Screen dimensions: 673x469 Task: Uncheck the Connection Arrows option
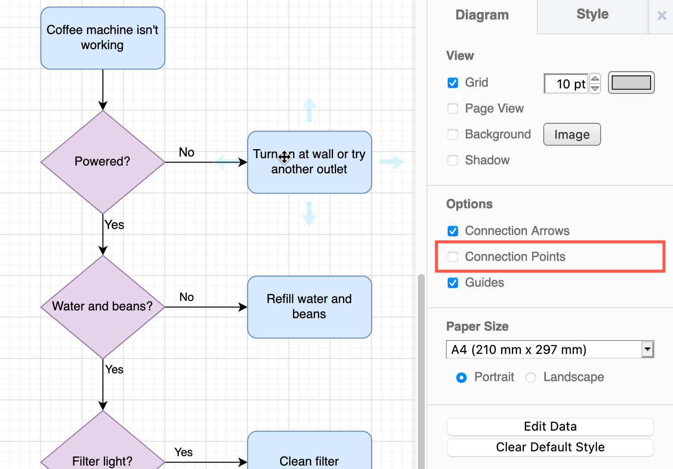coord(453,231)
